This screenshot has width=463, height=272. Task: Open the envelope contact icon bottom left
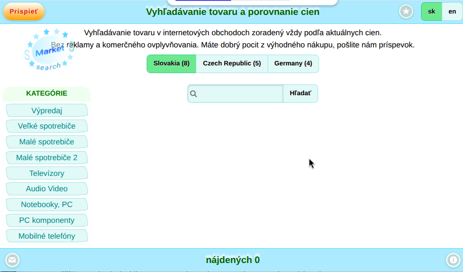click(13, 260)
